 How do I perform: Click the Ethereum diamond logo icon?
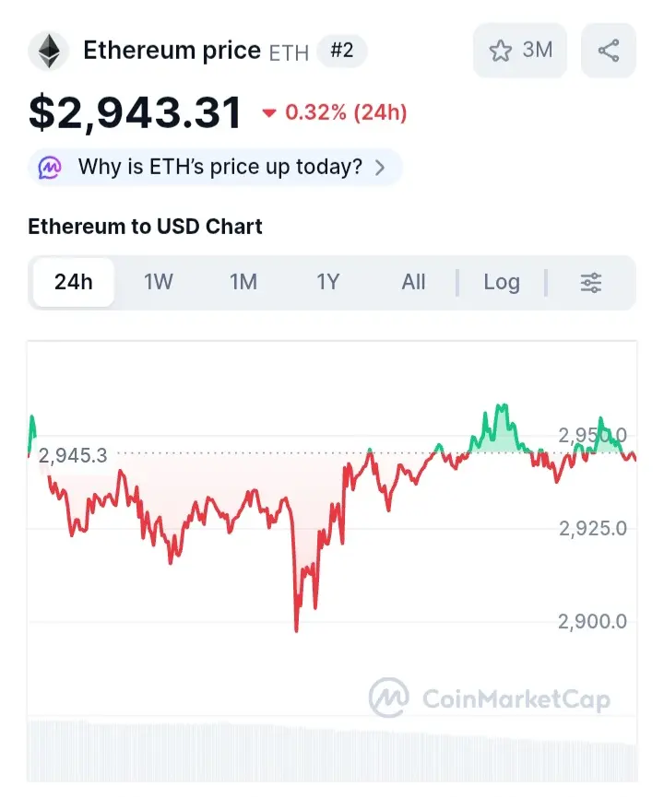click(x=49, y=51)
